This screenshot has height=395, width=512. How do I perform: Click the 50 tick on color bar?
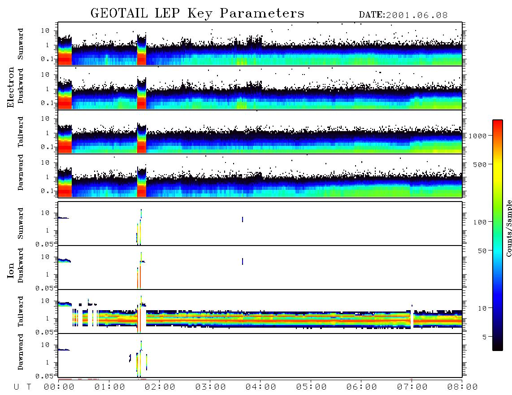(x=482, y=251)
